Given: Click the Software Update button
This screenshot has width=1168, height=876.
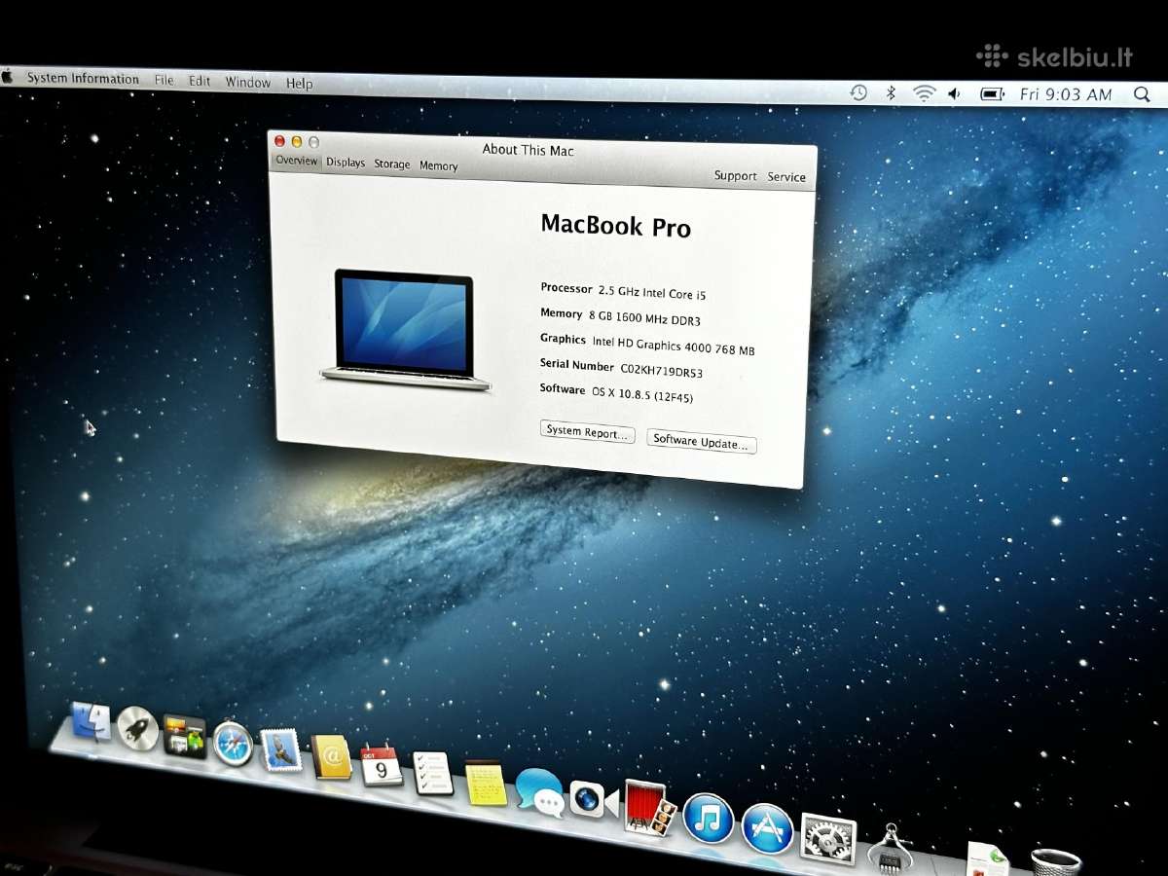Looking at the screenshot, I should 701,442.
